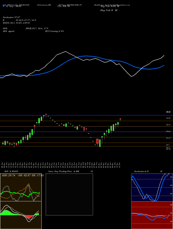Open the ADX indicator chart panel
The height and width of the screenshot is (229, 173).
click(x=21, y=187)
